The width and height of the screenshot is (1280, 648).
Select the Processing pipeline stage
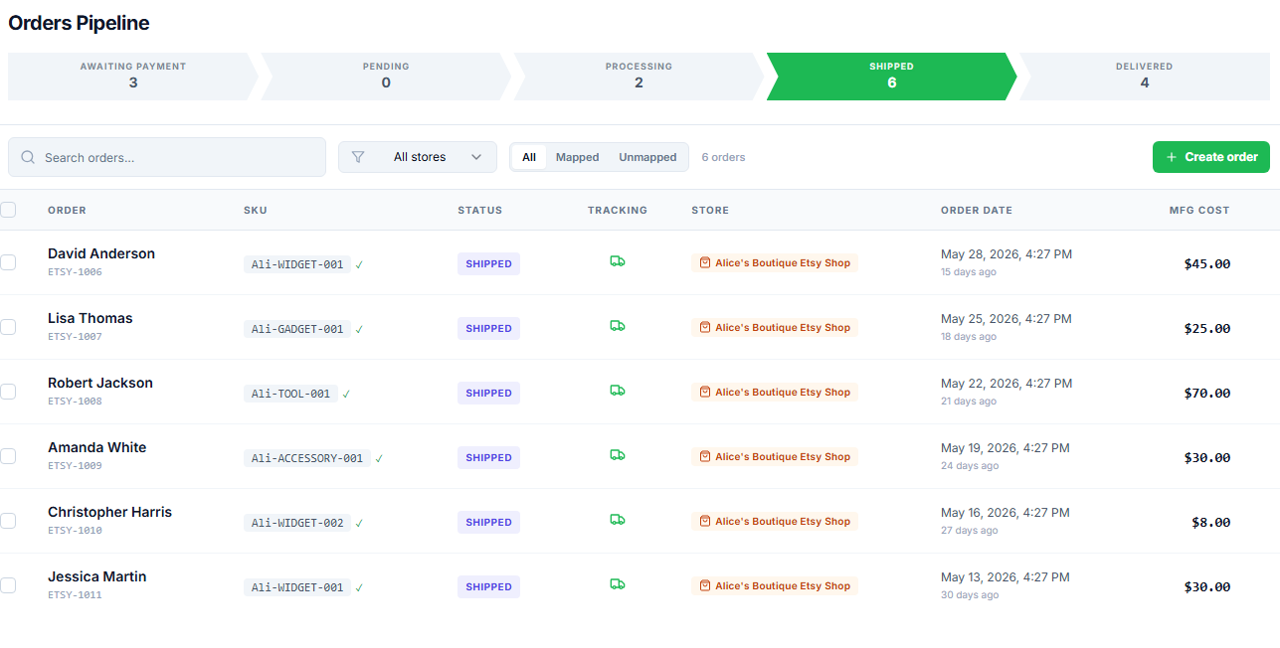click(x=639, y=77)
